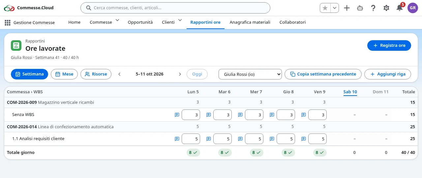Image resolution: width=422 pixels, height=178 pixels.
Task: Open the Collaboratori tab
Action: point(292,22)
